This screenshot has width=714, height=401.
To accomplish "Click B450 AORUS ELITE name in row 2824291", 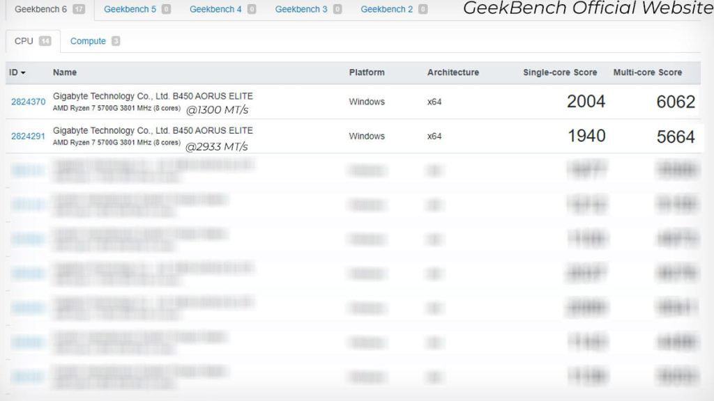I will 153,130.
